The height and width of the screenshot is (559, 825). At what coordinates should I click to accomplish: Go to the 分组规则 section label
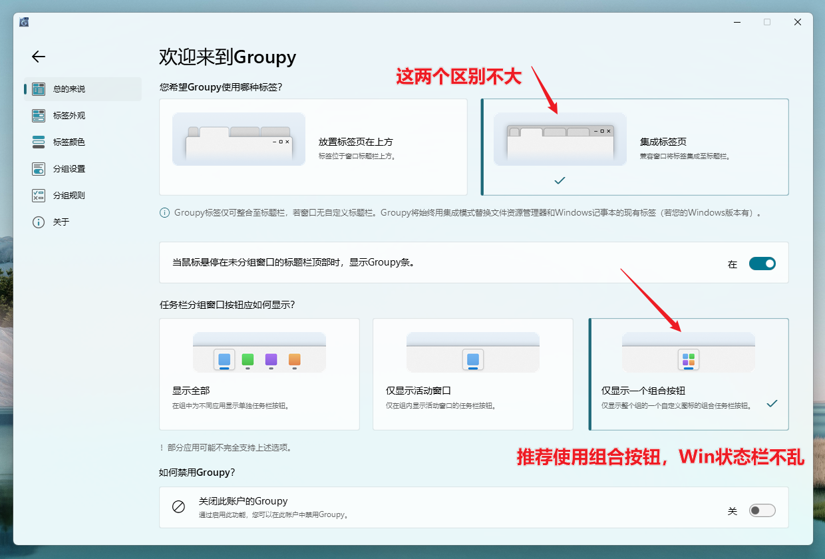[x=69, y=196]
